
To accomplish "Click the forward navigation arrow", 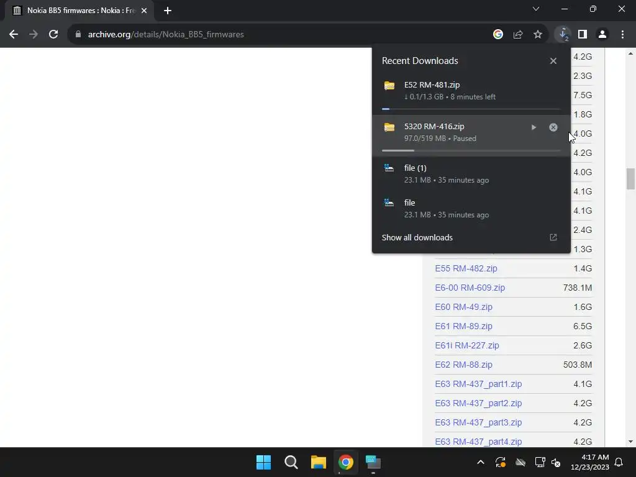I will click(x=34, y=35).
